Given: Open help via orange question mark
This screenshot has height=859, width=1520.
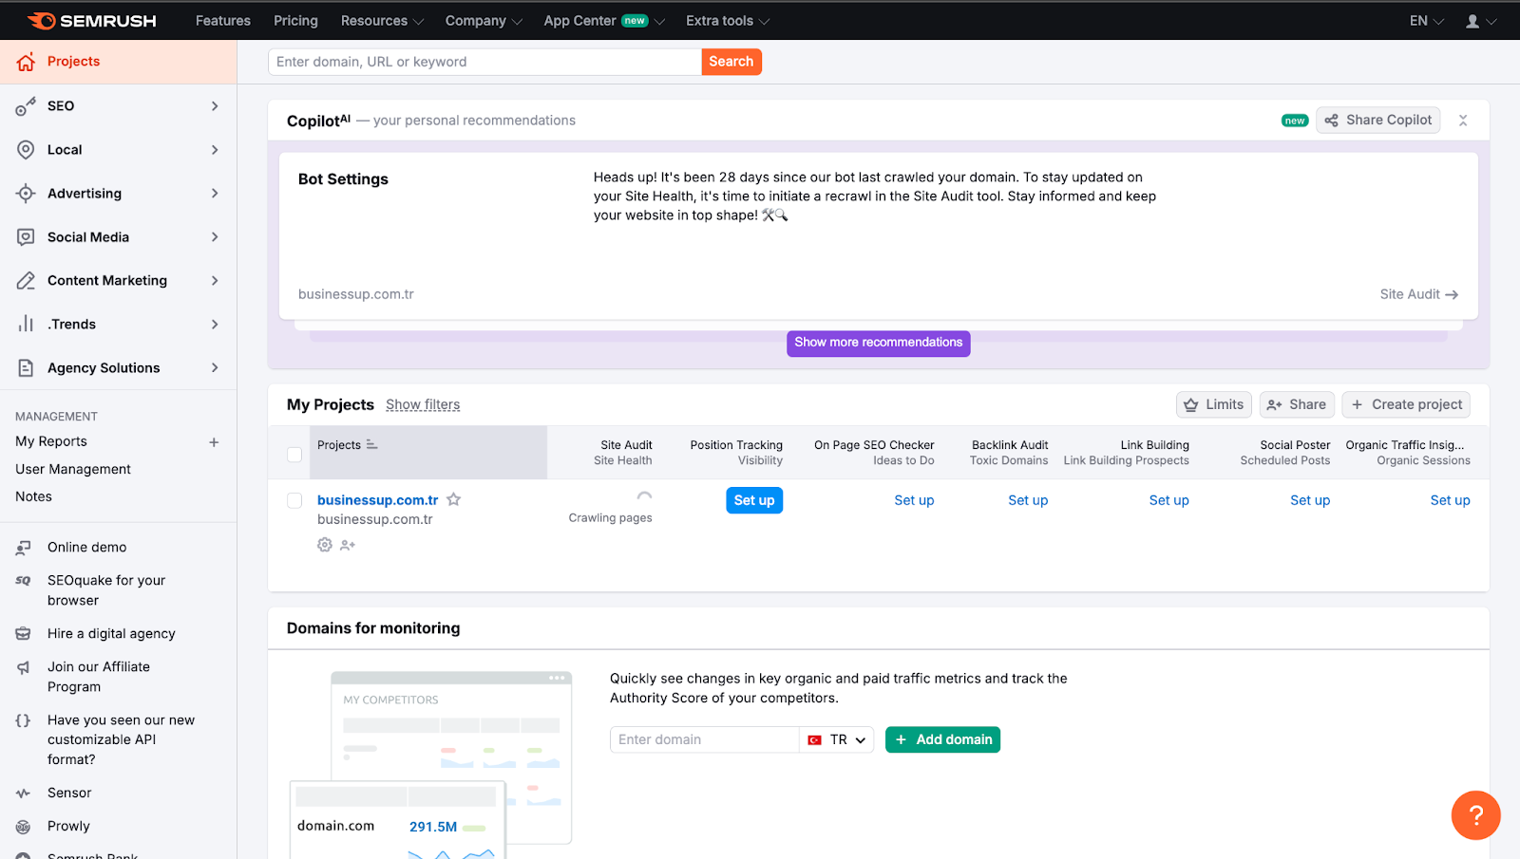Looking at the screenshot, I should (x=1475, y=814).
